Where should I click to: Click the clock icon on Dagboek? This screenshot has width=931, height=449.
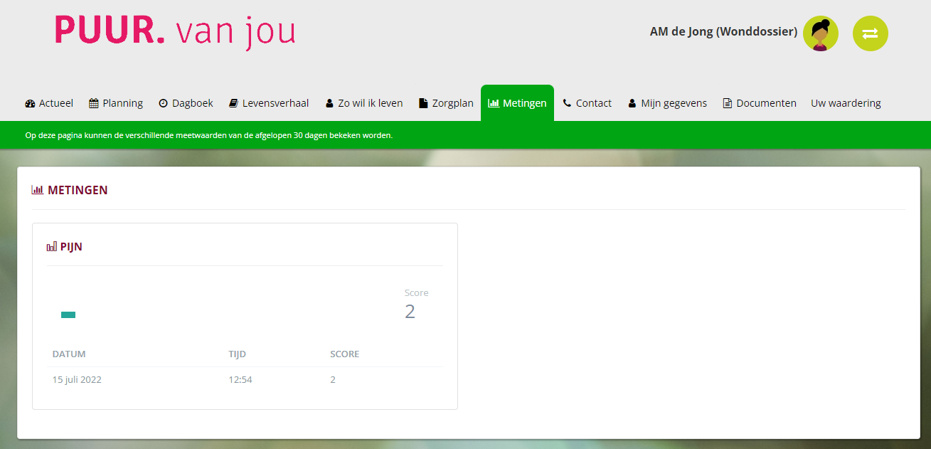pos(163,103)
